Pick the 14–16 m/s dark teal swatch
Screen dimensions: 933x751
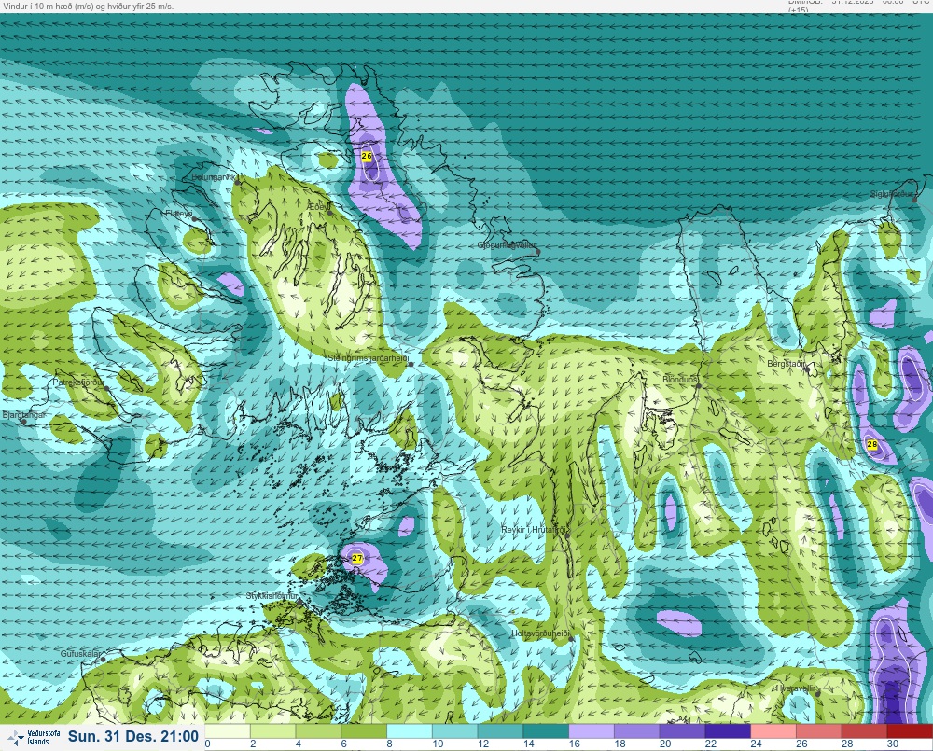pos(546,731)
